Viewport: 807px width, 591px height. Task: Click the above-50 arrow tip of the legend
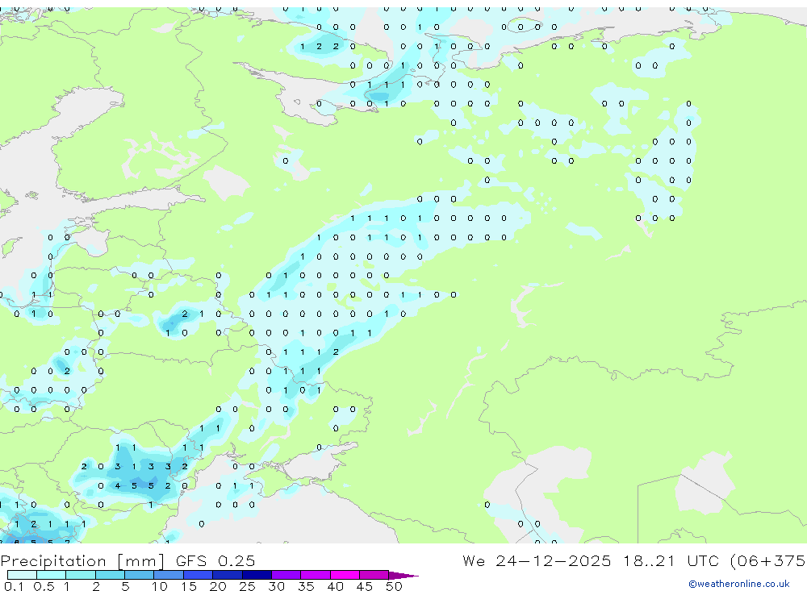click(403, 575)
